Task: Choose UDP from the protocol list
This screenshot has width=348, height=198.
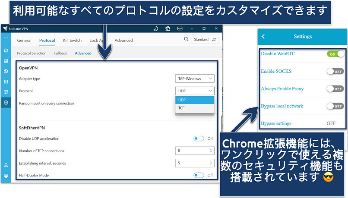Action: click(x=195, y=100)
